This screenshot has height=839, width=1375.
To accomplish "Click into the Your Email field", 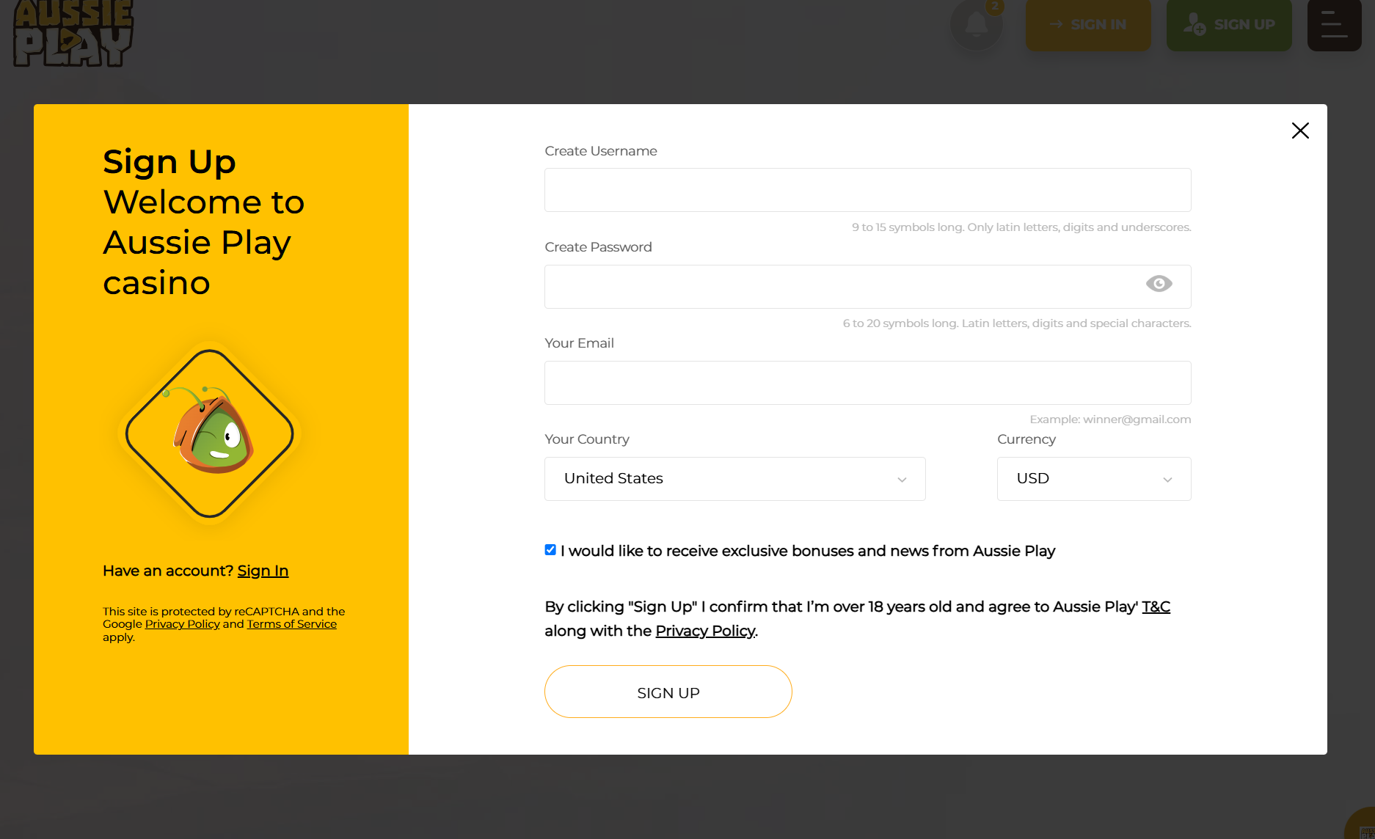I will pyautogui.click(x=867, y=383).
